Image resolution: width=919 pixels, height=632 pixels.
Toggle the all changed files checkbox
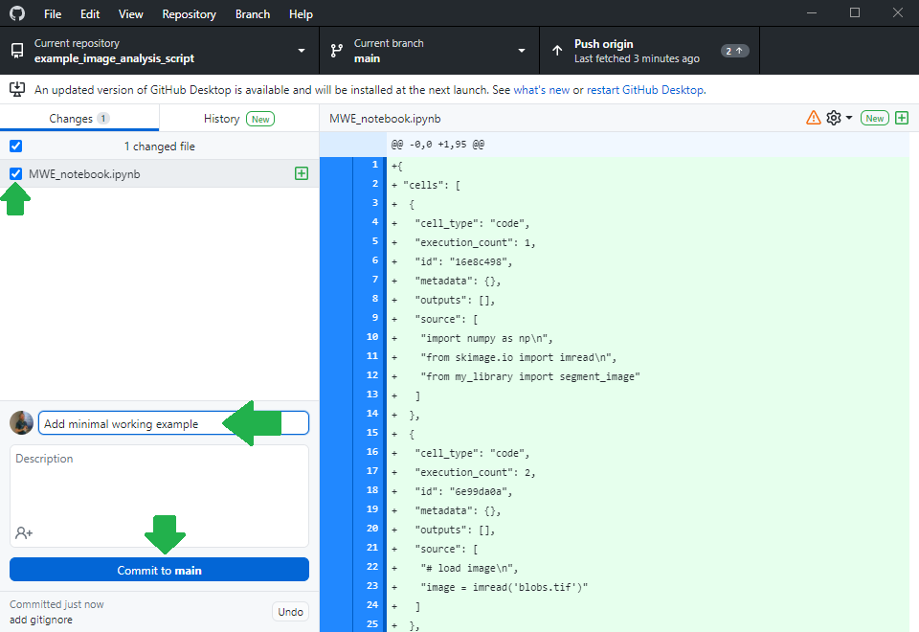click(x=15, y=147)
